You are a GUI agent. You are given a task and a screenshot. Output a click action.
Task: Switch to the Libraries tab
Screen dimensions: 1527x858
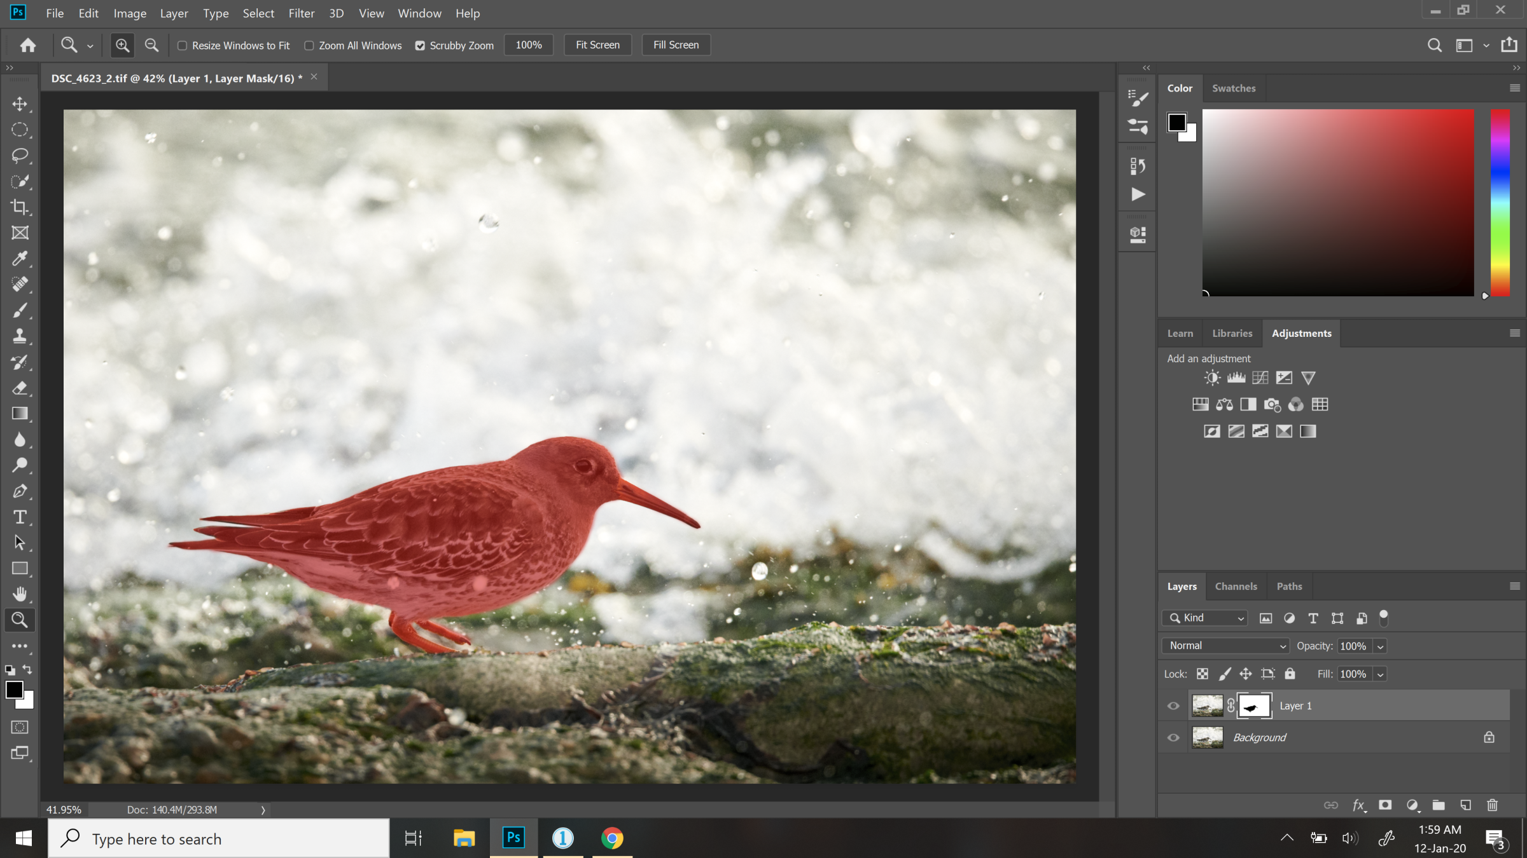(1232, 334)
